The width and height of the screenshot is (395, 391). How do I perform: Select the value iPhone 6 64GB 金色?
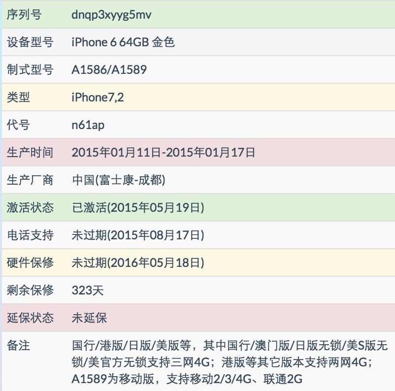point(123,42)
